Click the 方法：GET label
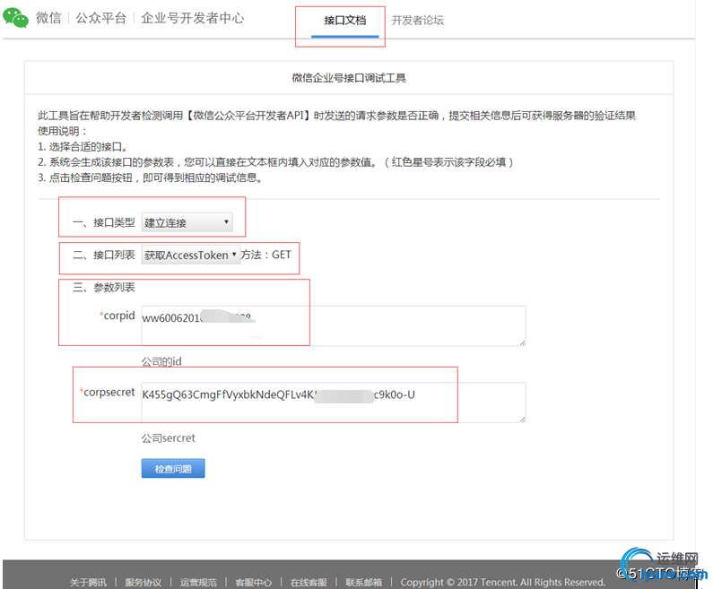713x589 pixels. coord(266,255)
